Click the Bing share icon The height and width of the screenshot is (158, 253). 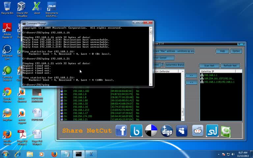tap(136, 130)
